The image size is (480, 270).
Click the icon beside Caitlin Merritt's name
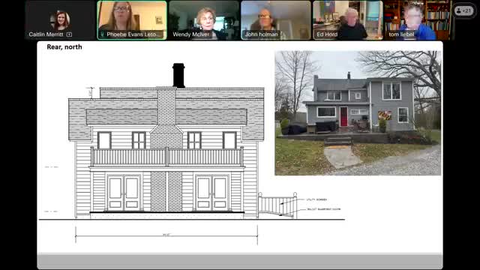[x=69, y=34]
